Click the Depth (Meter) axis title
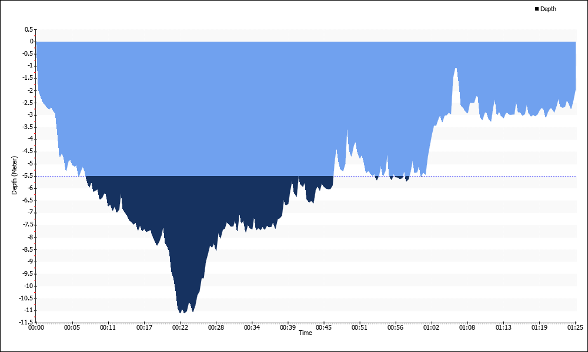This screenshot has width=588, height=352. [14, 175]
